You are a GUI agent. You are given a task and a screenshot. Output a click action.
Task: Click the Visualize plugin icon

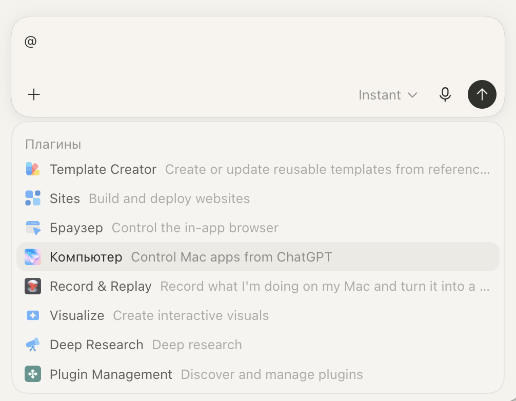pyautogui.click(x=33, y=315)
